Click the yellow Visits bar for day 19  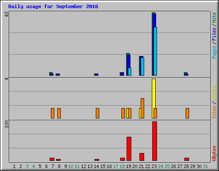click(127, 113)
